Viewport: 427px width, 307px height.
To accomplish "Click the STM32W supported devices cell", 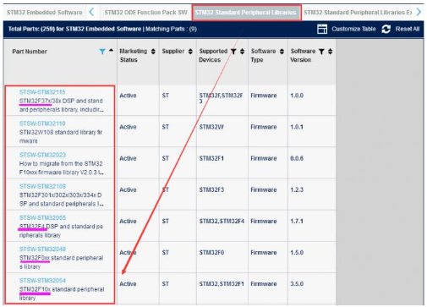I will (211, 127).
